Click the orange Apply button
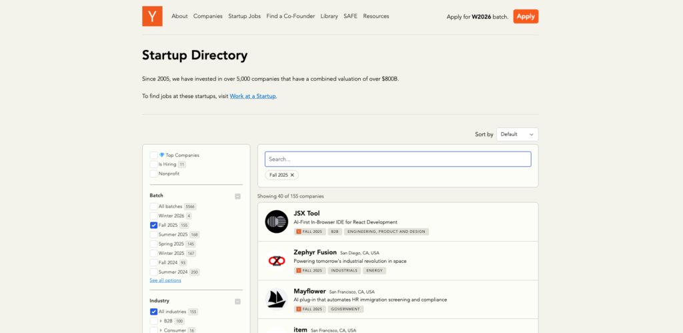Screen dimensions: 683x333 (526, 16)
